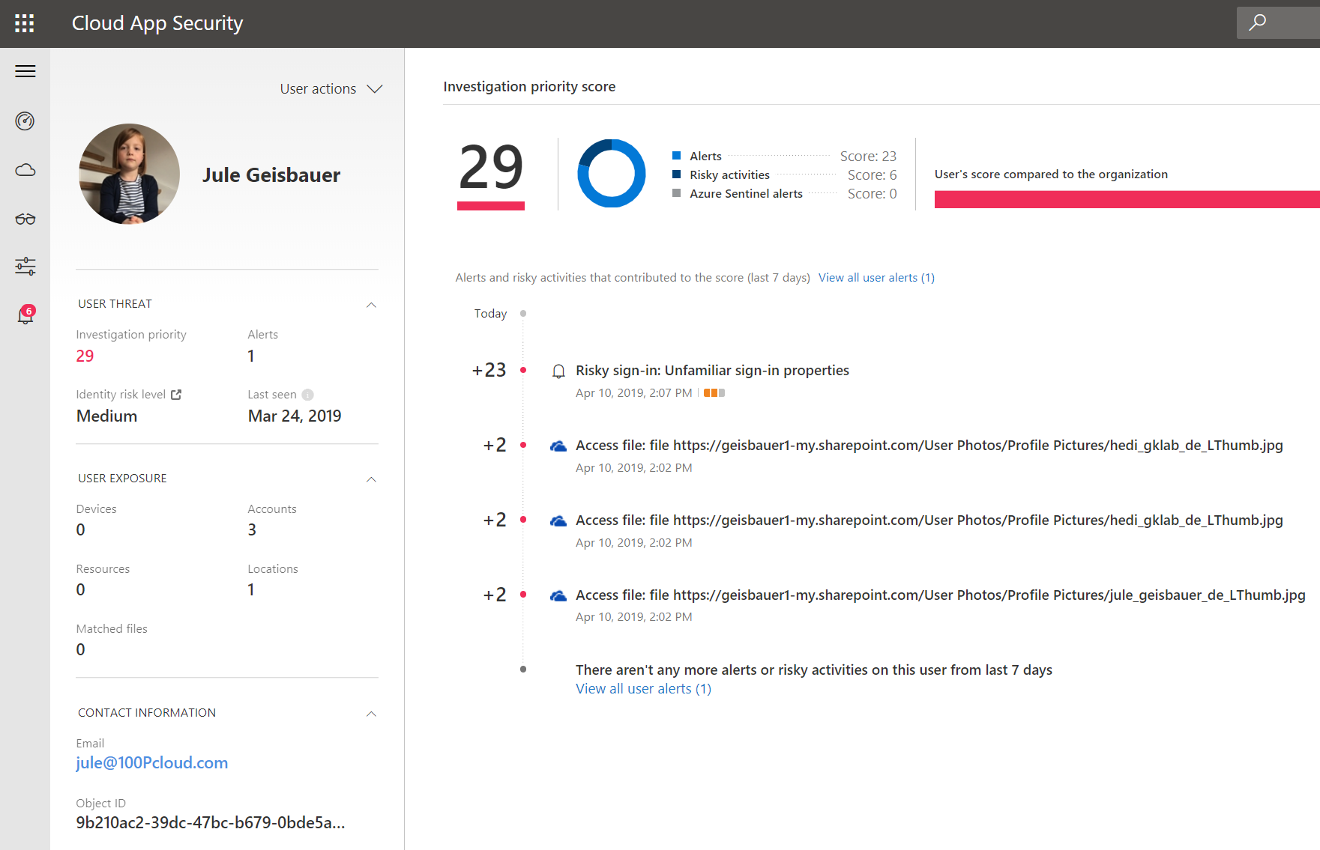Click the Last seen info icon
This screenshot has width=1320, height=850.
pyautogui.click(x=307, y=395)
